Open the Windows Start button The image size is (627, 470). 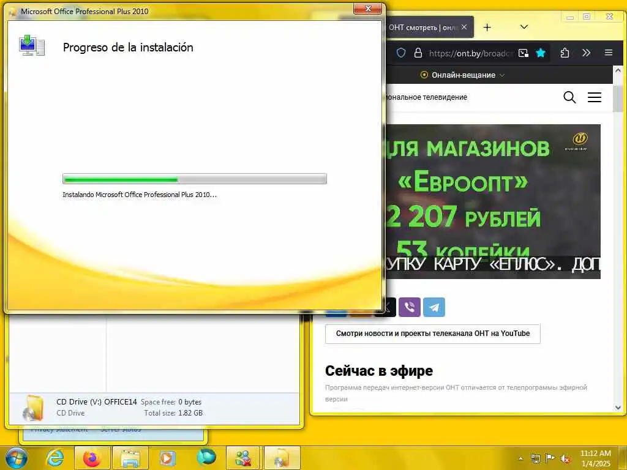[17, 458]
